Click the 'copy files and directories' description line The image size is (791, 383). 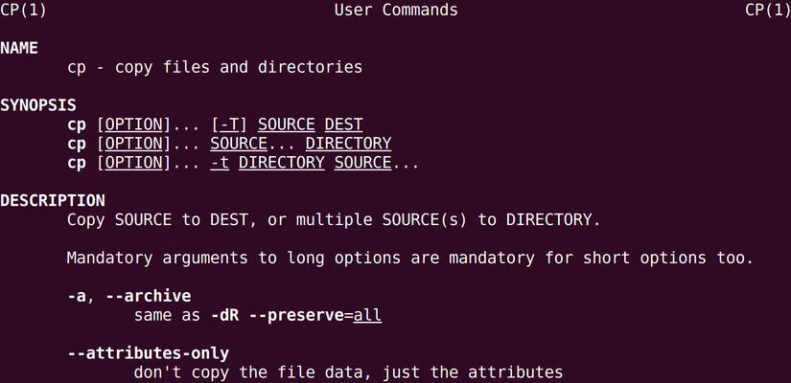pos(215,68)
